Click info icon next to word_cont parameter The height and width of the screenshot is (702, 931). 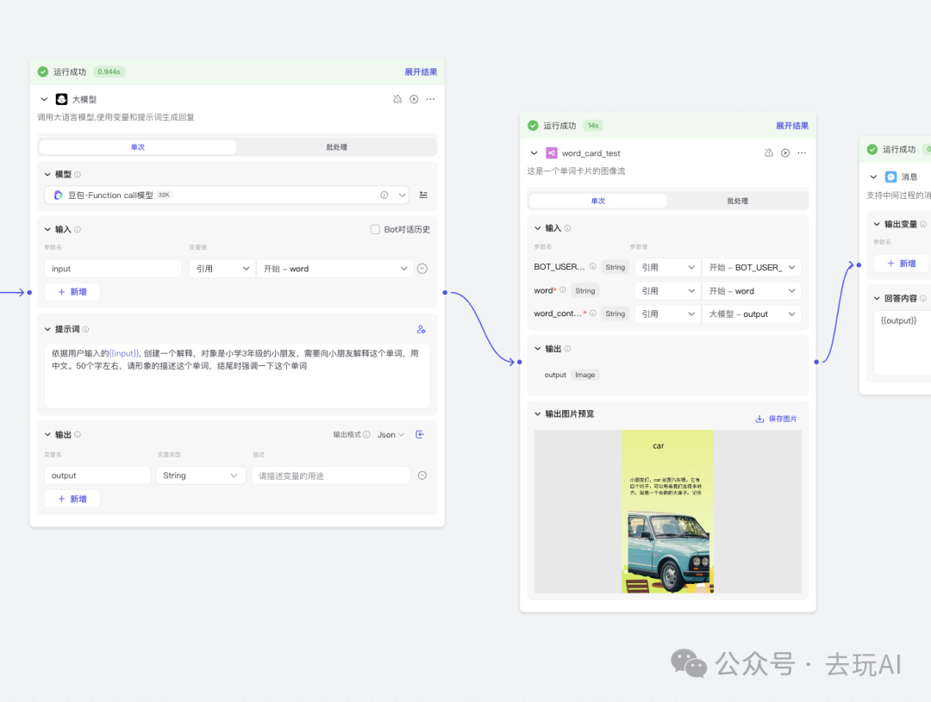coord(592,314)
